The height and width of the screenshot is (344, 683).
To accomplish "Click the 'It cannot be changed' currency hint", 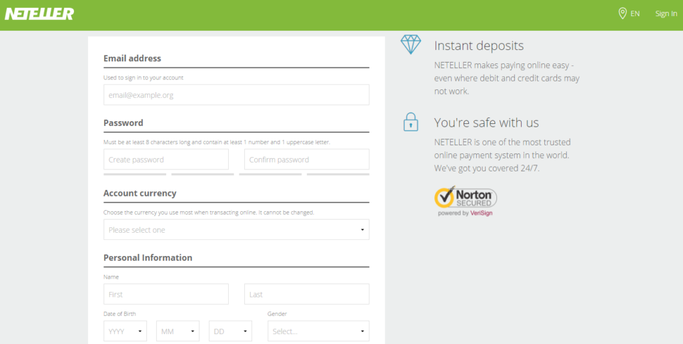I will click(x=286, y=213).
